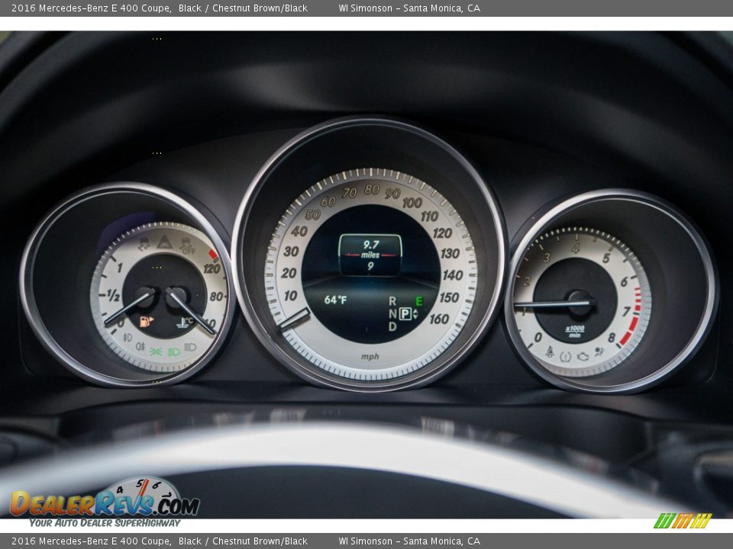Select the turn signal indicator icon
Viewport: 733px width, 549px height.
[x=144, y=242]
